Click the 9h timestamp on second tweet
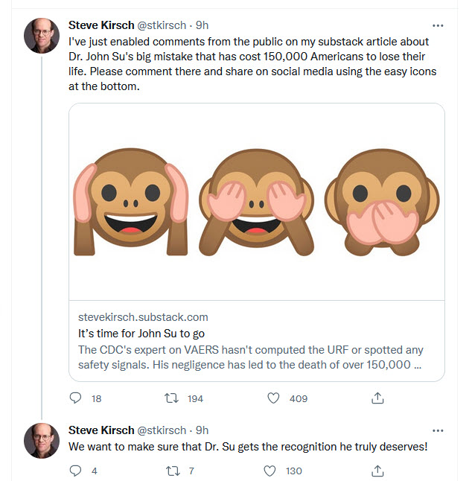This screenshot has height=481, width=469. 202,430
